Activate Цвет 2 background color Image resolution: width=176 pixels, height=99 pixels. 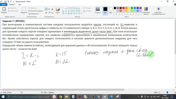pos(111,11)
